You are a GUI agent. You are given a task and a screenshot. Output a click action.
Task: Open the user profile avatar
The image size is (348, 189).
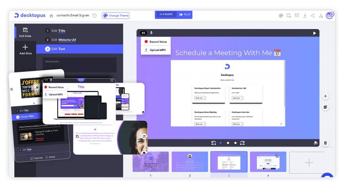coord(330,15)
